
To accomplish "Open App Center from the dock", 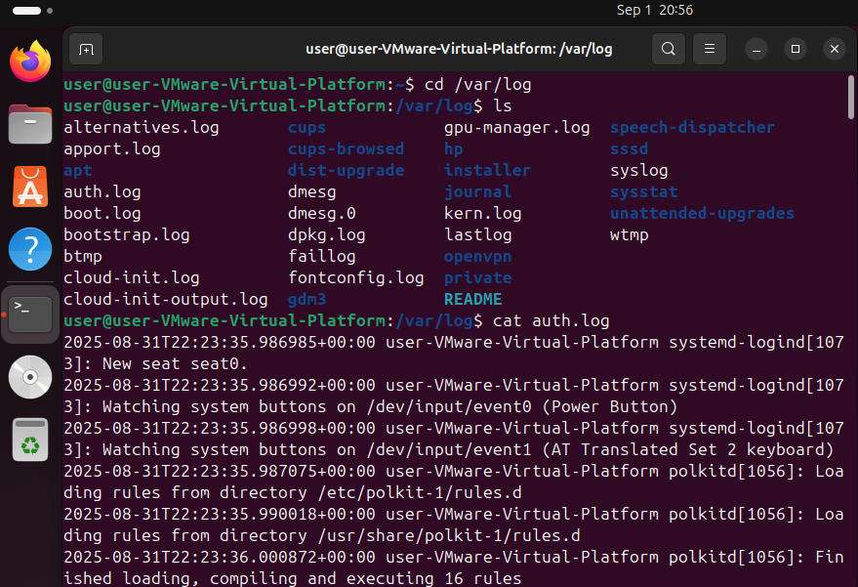I will [30, 187].
